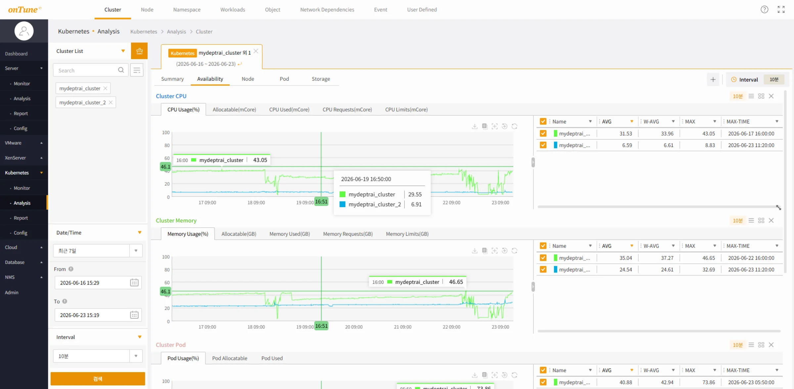The image size is (794, 389).
Task: Open Analysis breadcrumb link
Action: (x=176, y=31)
